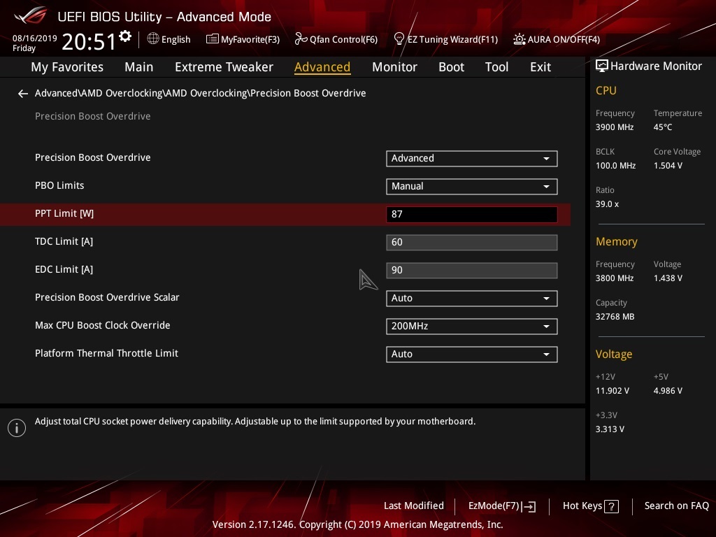Select the PBO Limits label
716x537 pixels.
[59, 185]
